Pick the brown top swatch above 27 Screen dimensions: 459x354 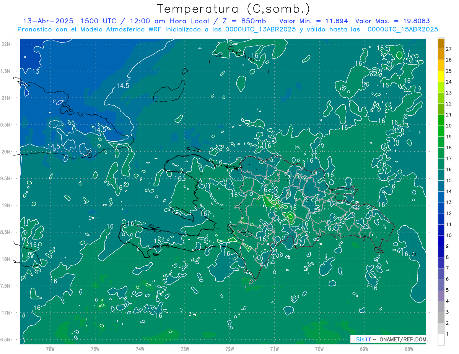(441, 44)
